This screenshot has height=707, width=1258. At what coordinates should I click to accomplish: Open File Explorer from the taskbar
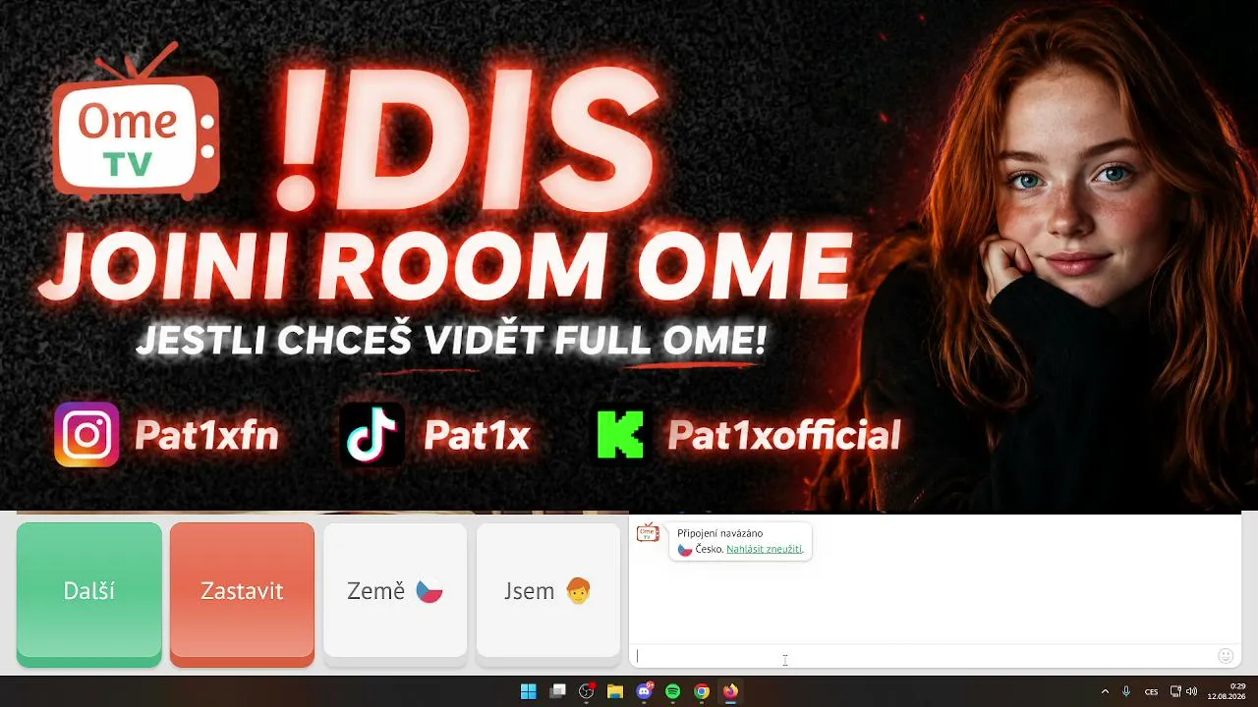pos(615,691)
